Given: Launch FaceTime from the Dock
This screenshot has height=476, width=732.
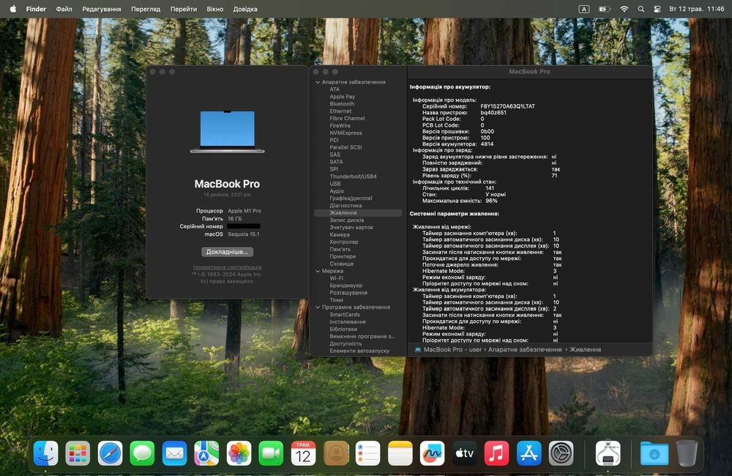Looking at the screenshot, I should coord(272,453).
